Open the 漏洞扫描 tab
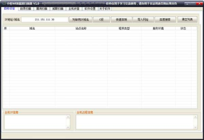Image resolution: width=204 pixels, height=140 pixels. tap(41, 9)
